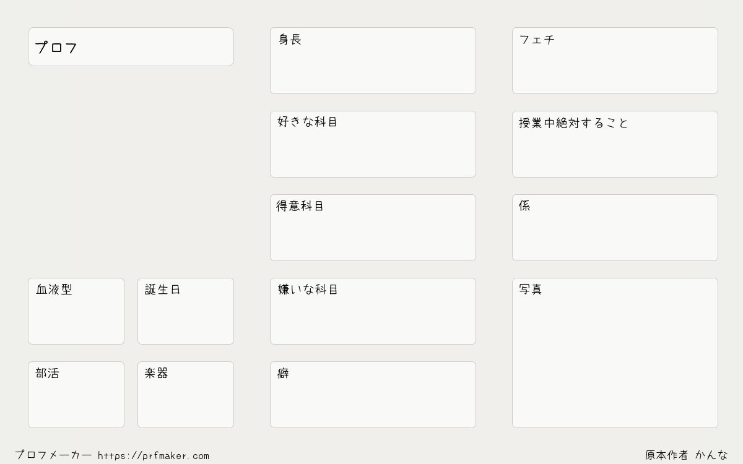Click the フェチ field box
Viewport: 743px width, 464px height.
point(615,61)
